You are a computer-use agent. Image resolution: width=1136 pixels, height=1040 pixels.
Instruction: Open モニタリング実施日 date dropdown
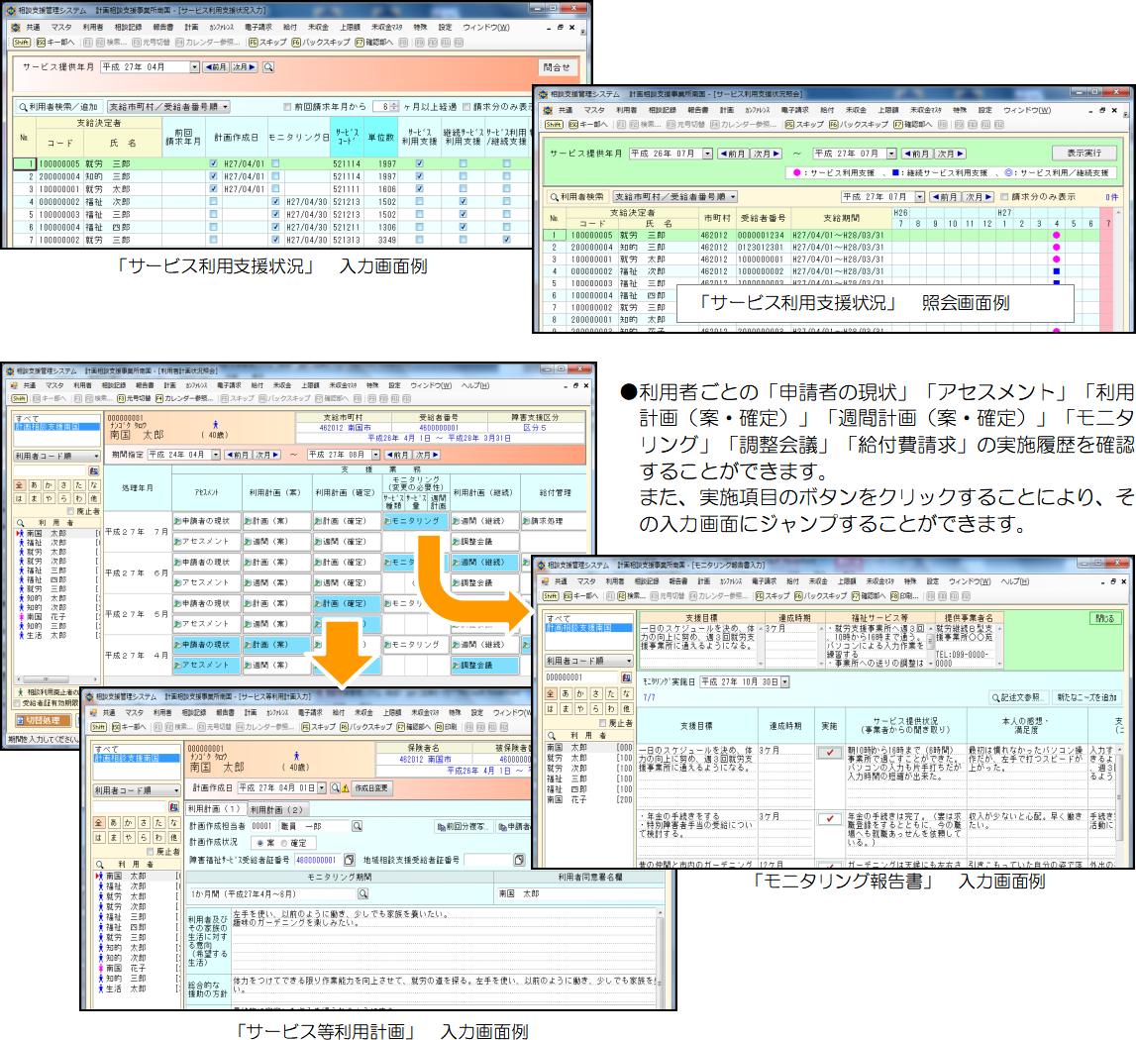(x=784, y=681)
